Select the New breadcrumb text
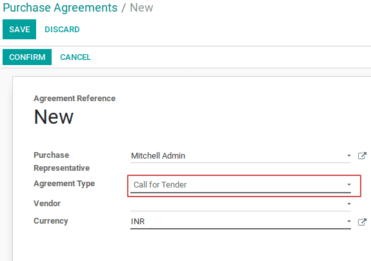The width and height of the screenshot is (371, 261). (x=141, y=8)
